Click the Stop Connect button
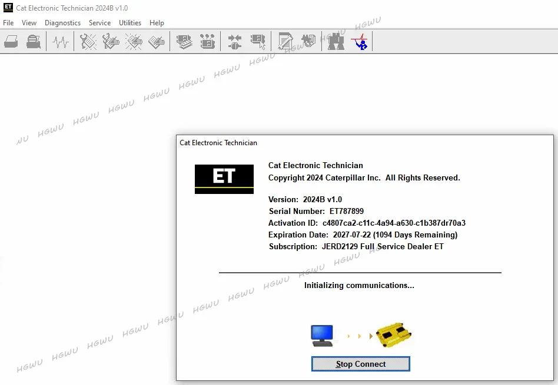Screen dimensions: 558x385 point(360,364)
